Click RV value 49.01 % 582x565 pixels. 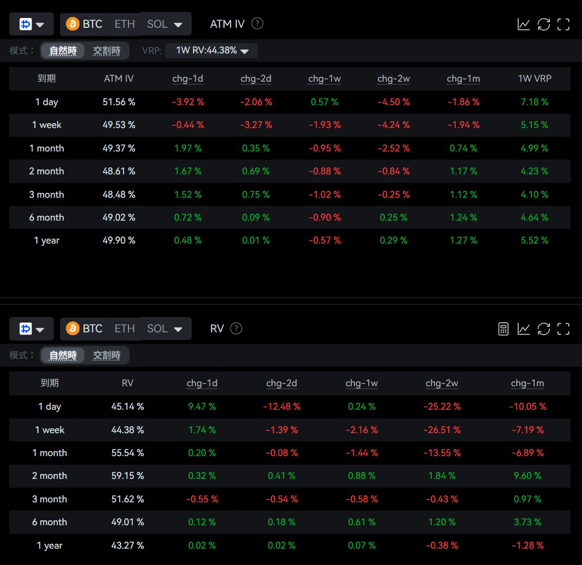pyautogui.click(x=128, y=522)
